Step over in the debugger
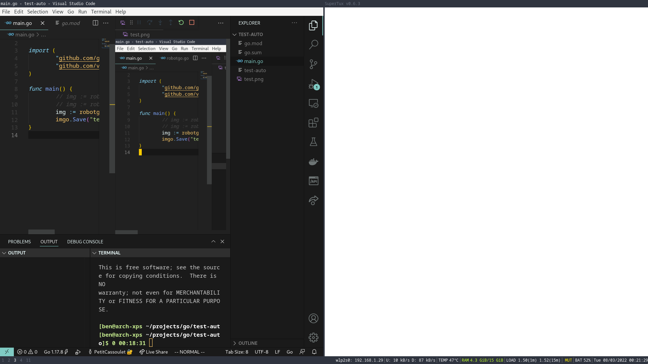 point(150,23)
